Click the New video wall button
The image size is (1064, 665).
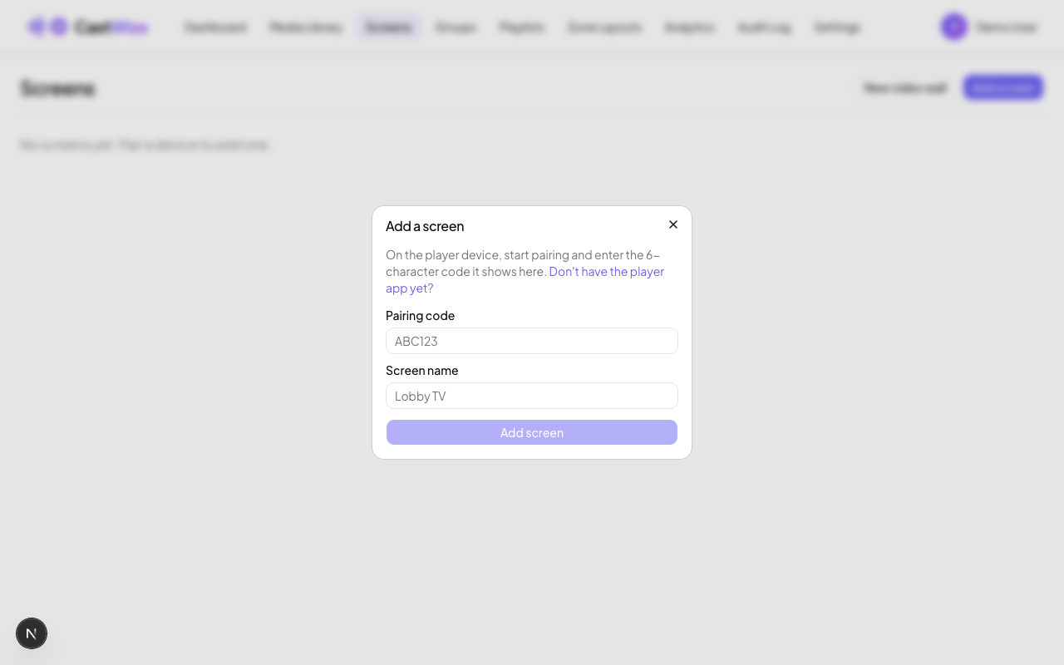(905, 87)
